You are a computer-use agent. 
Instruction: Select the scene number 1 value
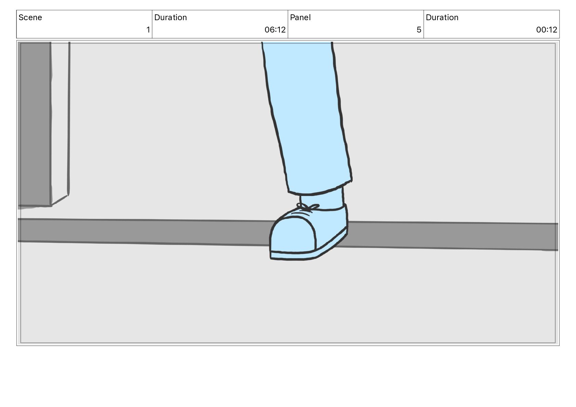(x=148, y=30)
